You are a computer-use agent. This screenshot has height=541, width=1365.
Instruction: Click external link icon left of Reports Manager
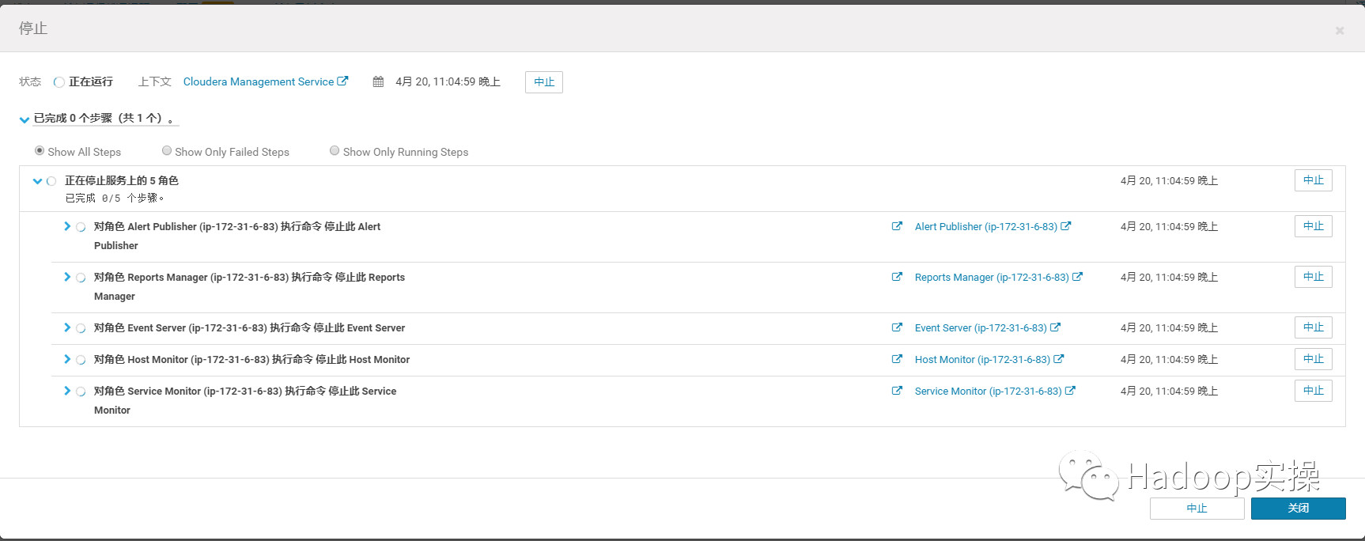[x=897, y=277]
